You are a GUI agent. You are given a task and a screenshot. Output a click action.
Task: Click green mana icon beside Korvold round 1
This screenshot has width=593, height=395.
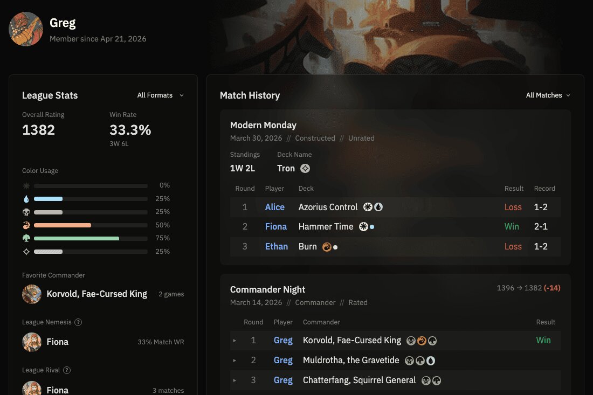pyautogui.click(x=432, y=341)
